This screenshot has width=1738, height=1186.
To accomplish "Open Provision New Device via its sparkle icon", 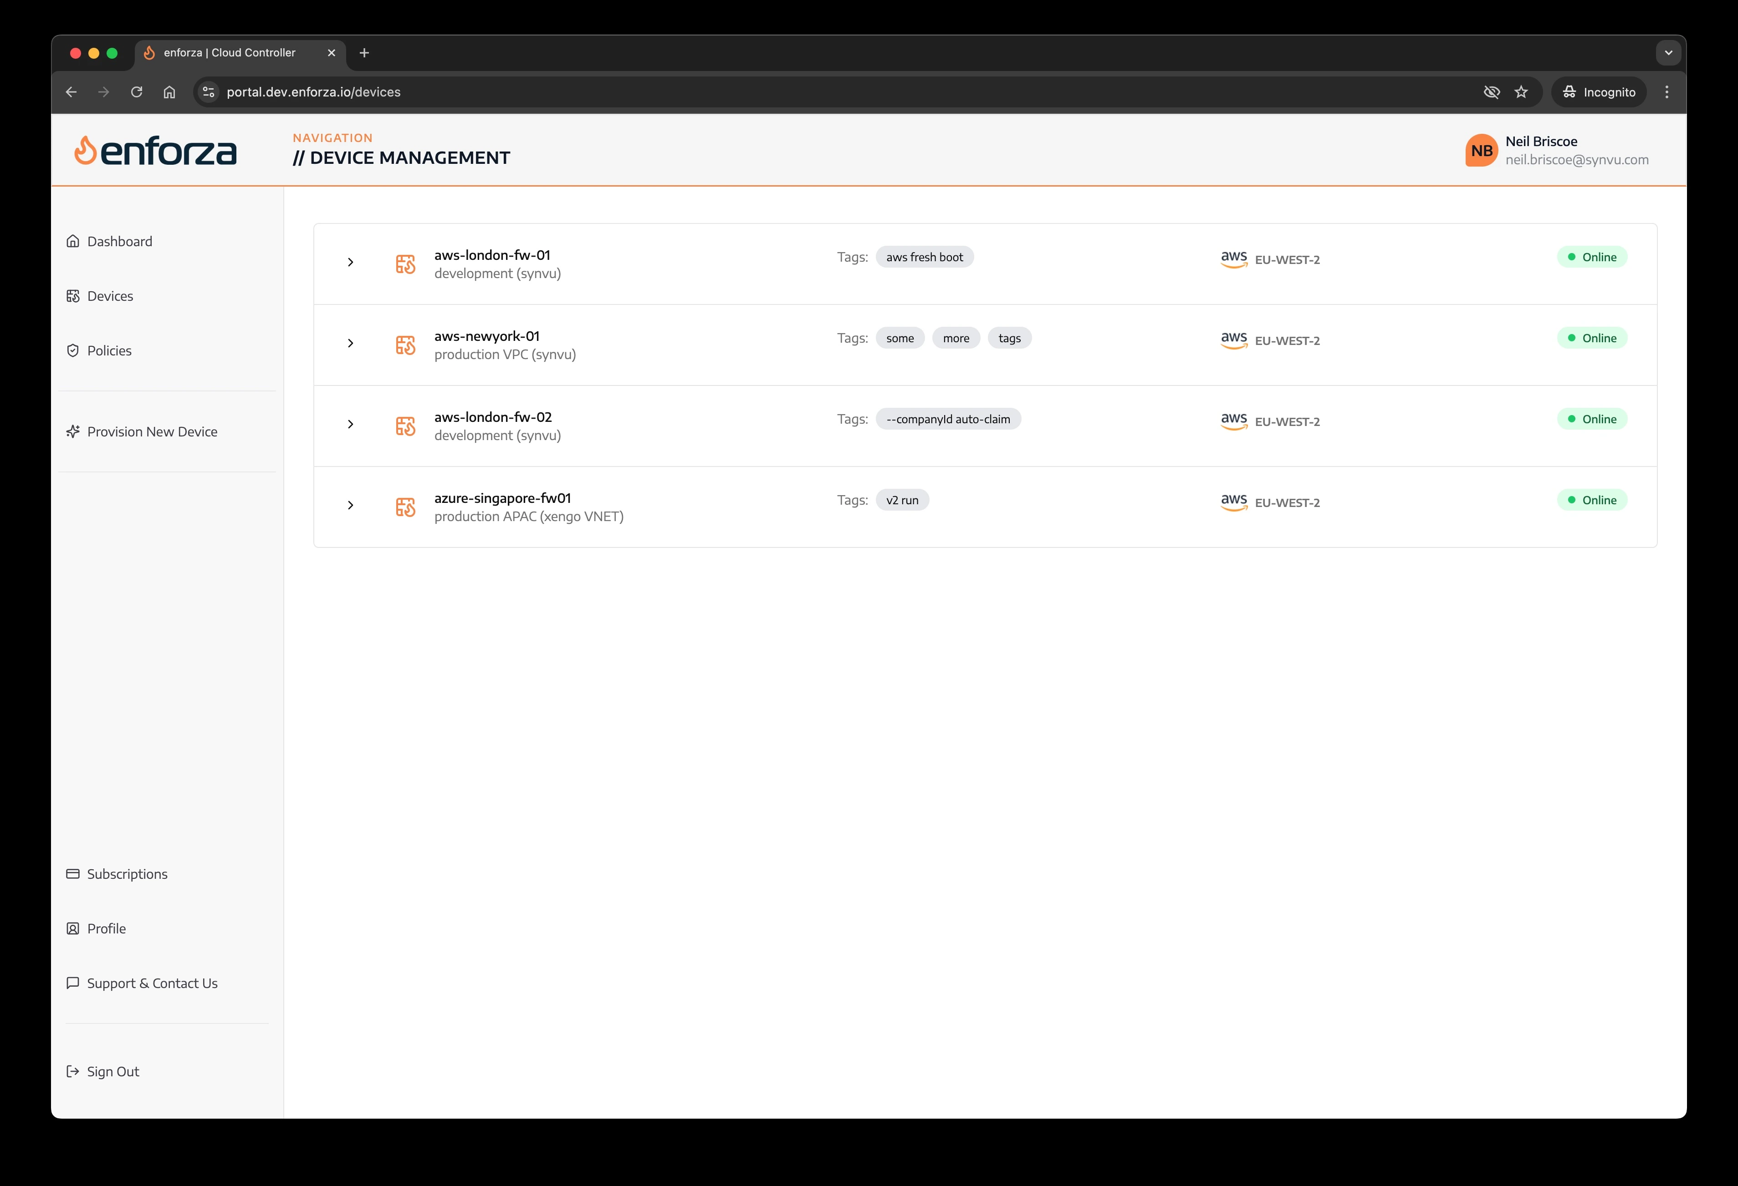I will click(x=72, y=431).
